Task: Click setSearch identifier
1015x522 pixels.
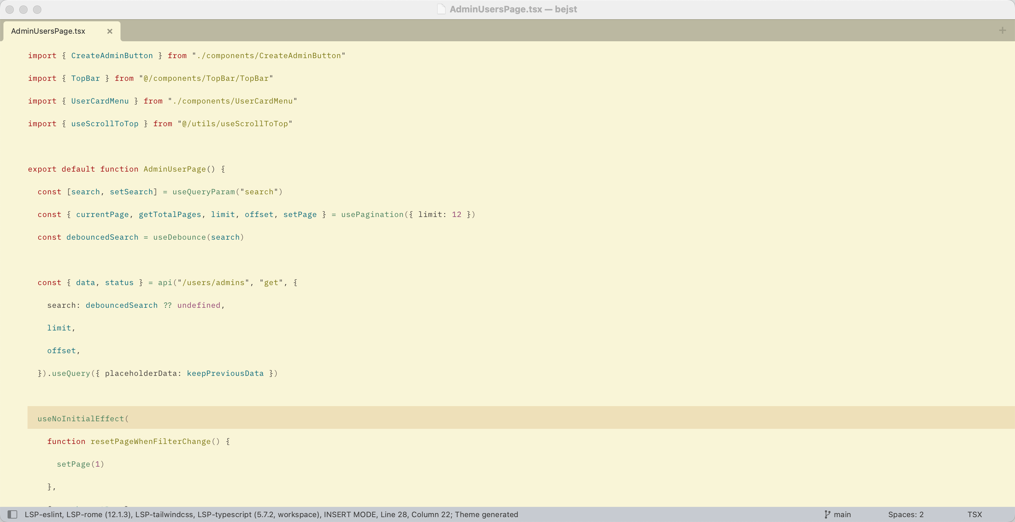Action: coord(131,192)
